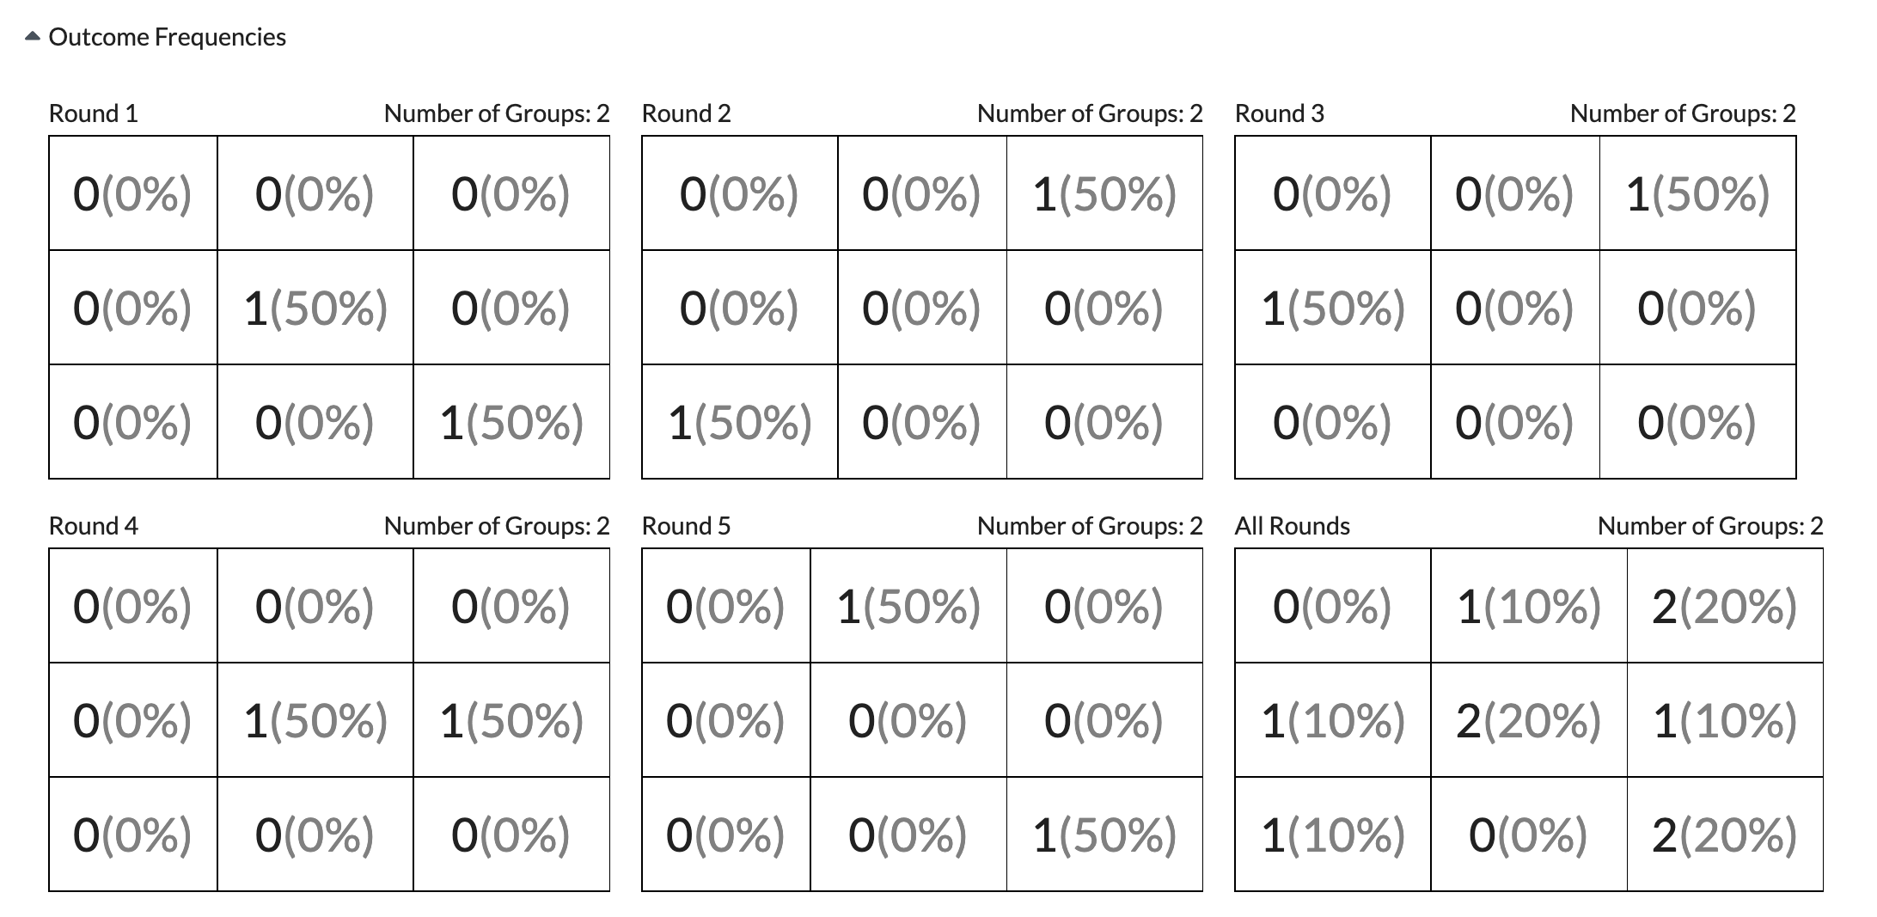The image size is (1877, 917).
Task: Click the Round 5 table label
Action: click(x=687, y=526)
